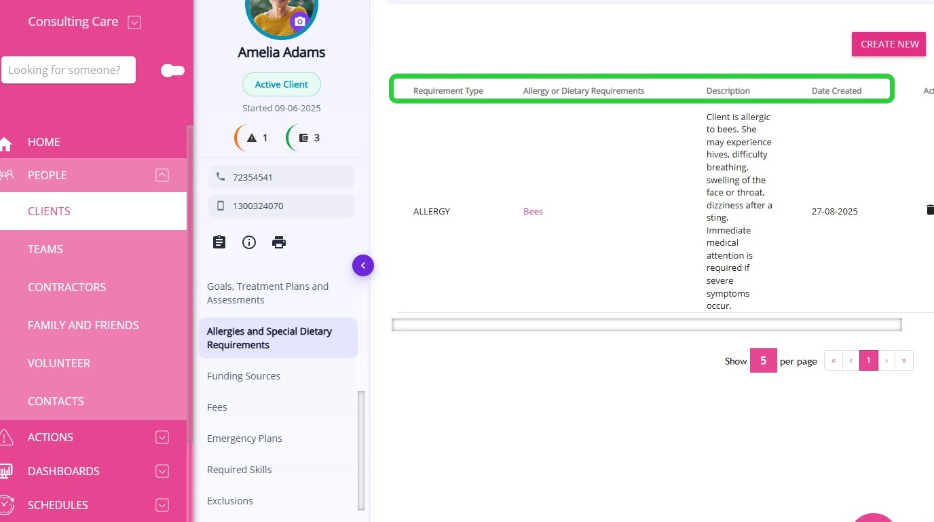
Task: Print the client profile with printer icon
Action: (279, 242)
